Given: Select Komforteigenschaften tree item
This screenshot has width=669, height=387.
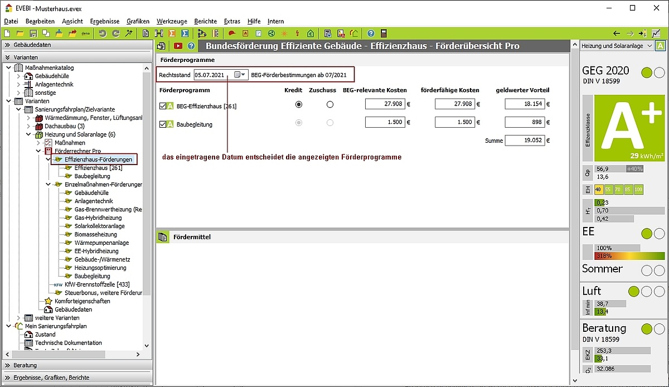Looking at the screenshot, I should 82,301.
